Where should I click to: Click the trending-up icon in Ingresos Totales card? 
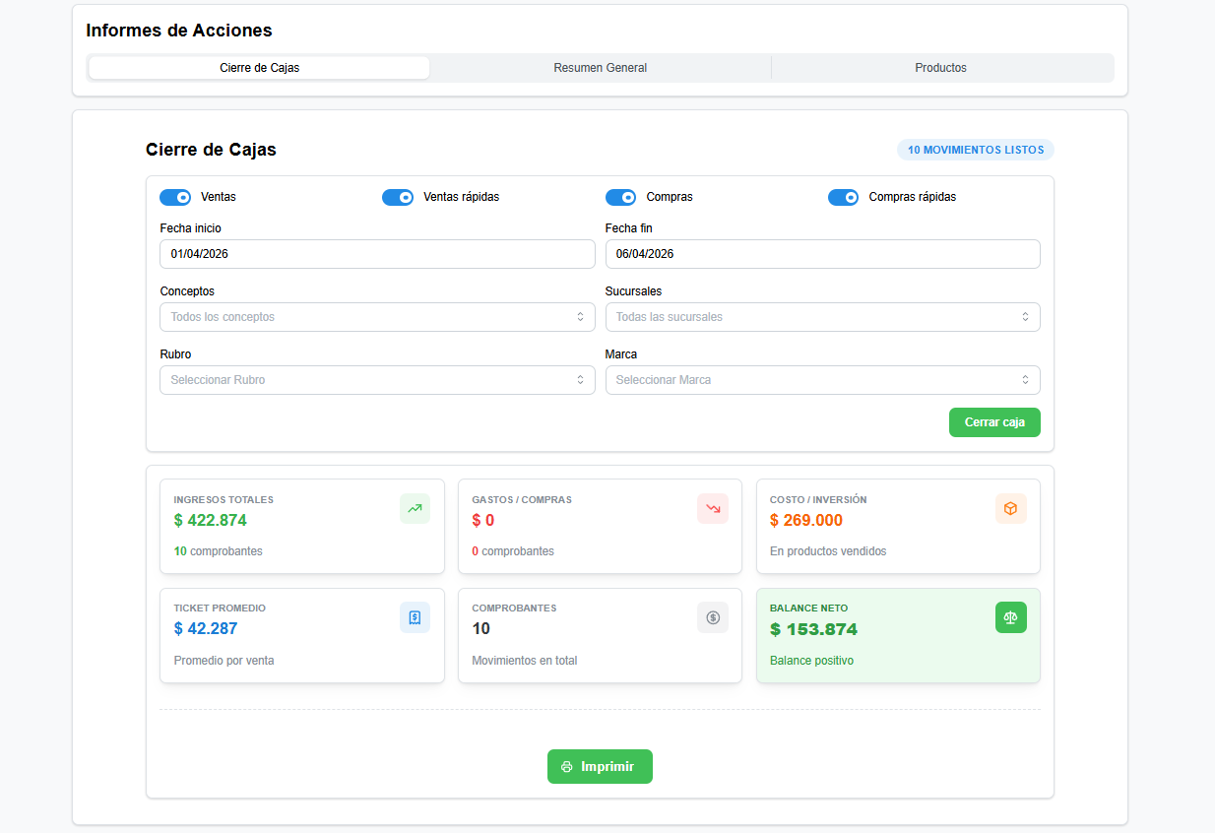[x=415, y=509]
